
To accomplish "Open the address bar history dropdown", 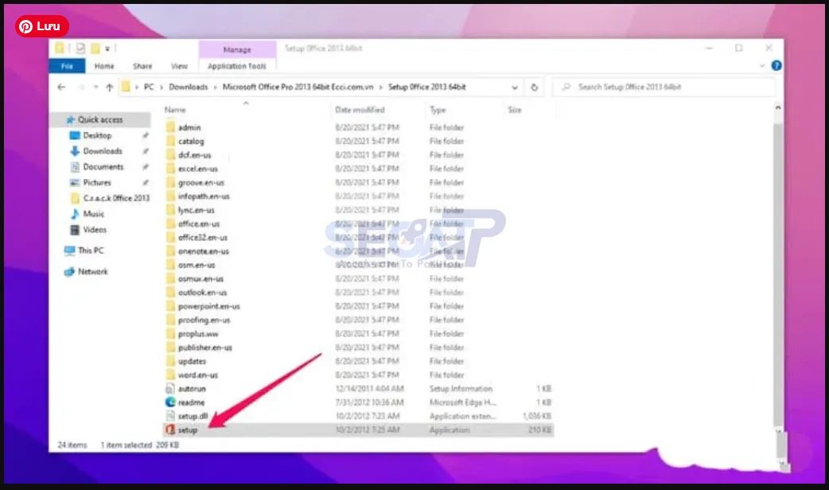I will 516,87.
